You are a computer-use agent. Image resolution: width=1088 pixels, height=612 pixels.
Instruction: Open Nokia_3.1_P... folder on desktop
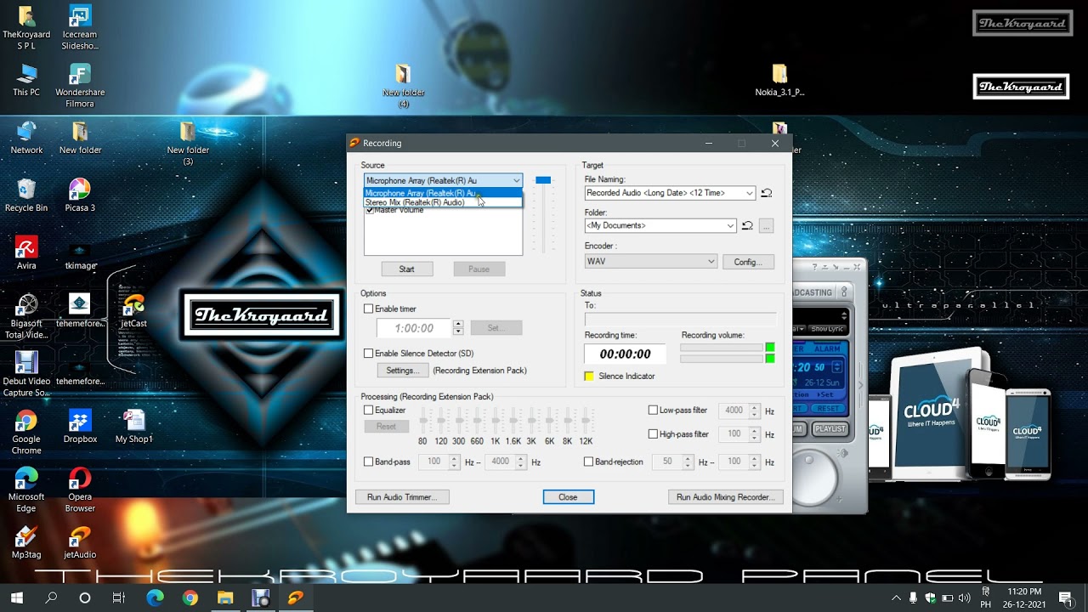pos(779,80)
